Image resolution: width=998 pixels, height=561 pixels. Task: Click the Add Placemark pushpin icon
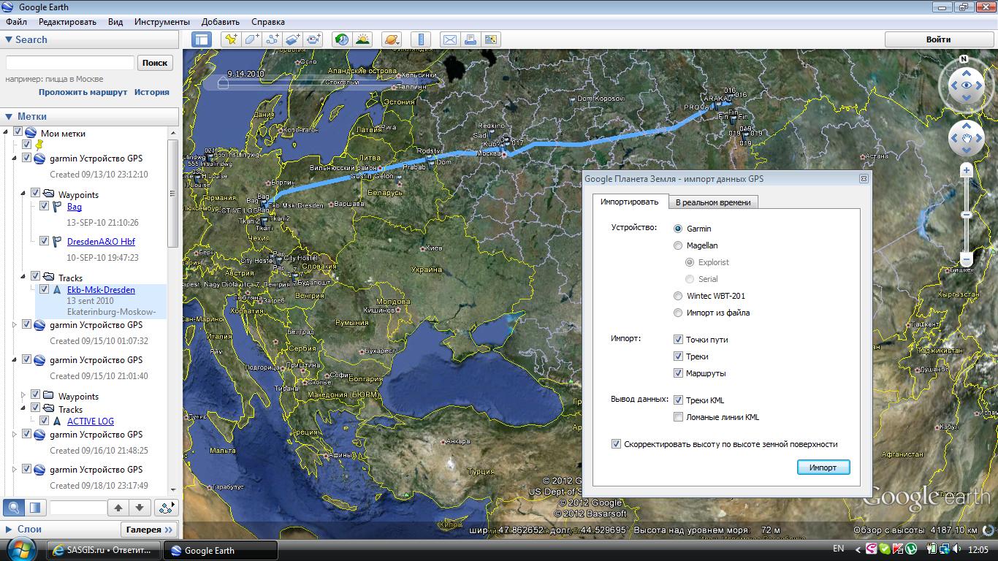(231, 39)
